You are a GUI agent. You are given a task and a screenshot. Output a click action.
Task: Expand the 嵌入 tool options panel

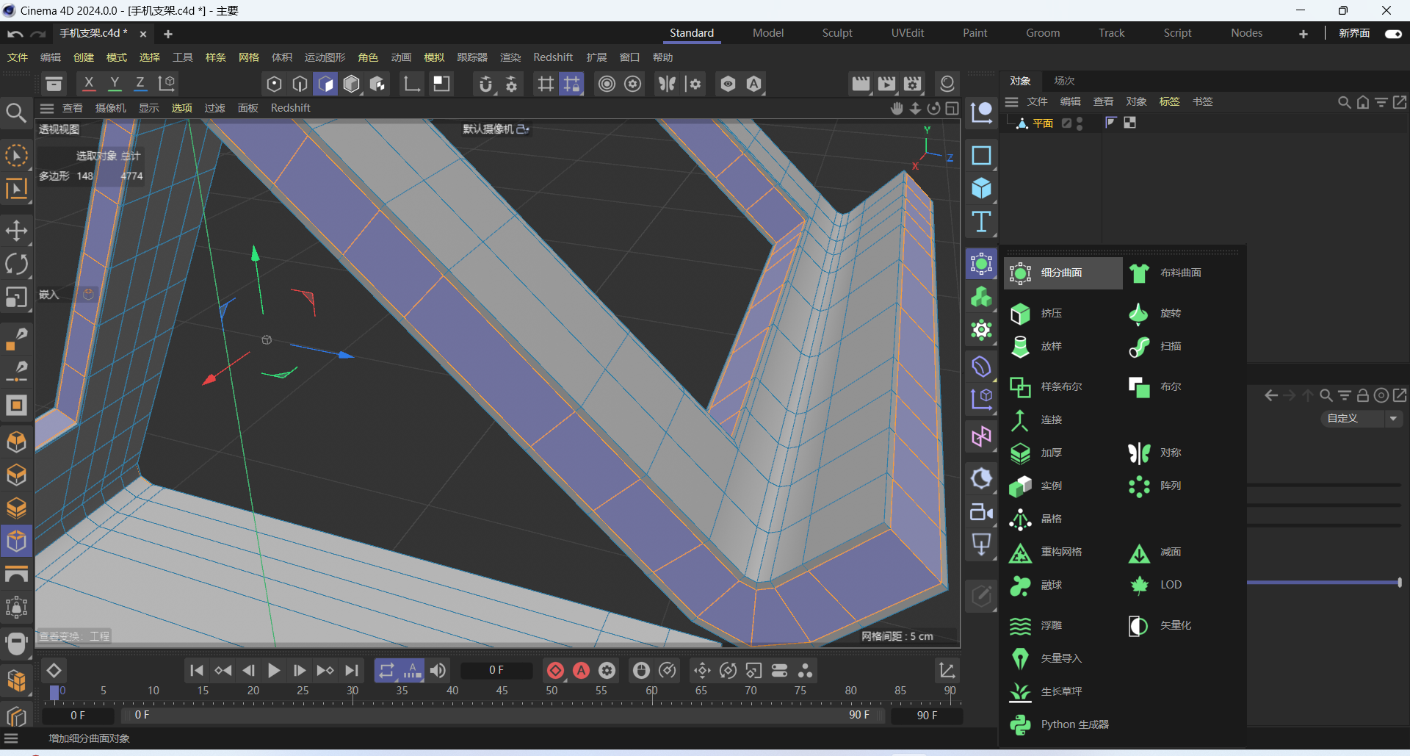(49, 295)
